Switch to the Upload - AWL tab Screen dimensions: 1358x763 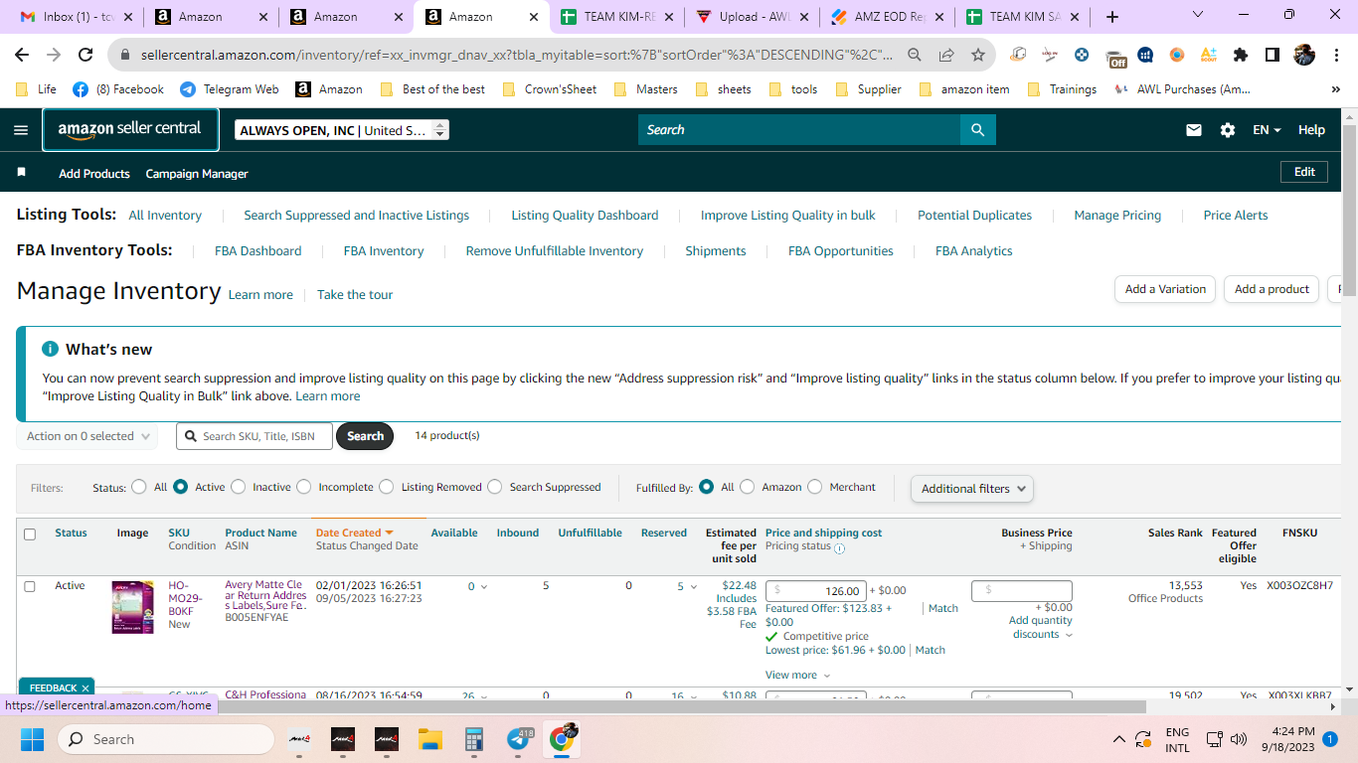pyautogui.click(x=753, y=17)
